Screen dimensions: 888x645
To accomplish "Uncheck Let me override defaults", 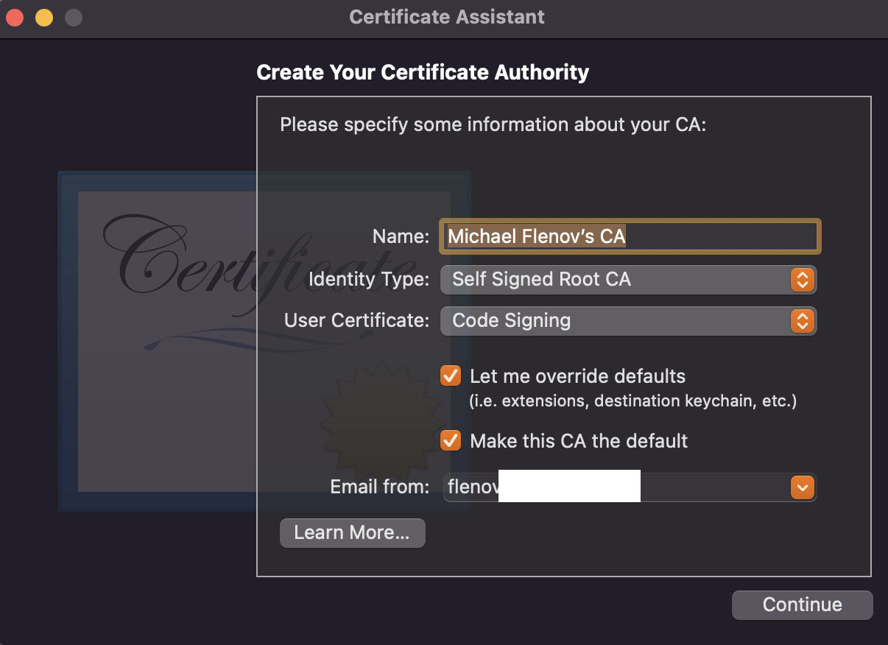I will click(x=451, y=376).
